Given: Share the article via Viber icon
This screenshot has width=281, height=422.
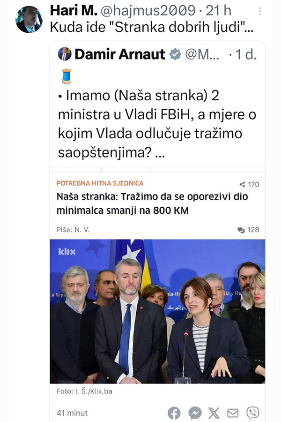Looking at the screenshot, I should (253, 413).
